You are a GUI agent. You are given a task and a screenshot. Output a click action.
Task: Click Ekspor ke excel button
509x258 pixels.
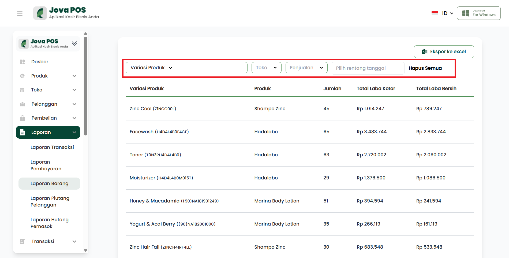444,51
